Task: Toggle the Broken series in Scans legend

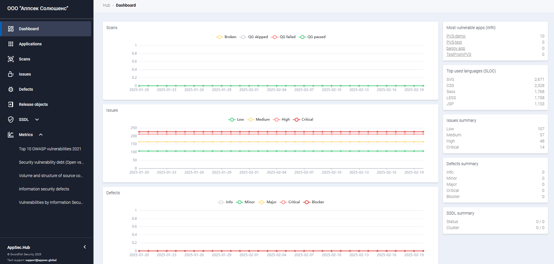Action: (226, 37)
